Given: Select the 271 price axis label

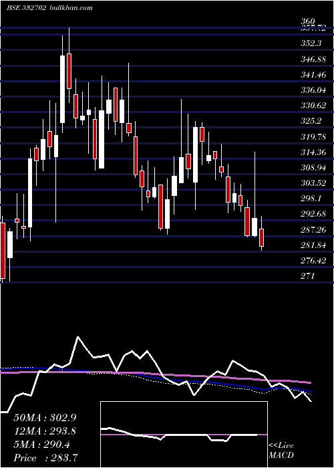Looking at the screenshot, I should pyautogui.click(x=308, y=276).
